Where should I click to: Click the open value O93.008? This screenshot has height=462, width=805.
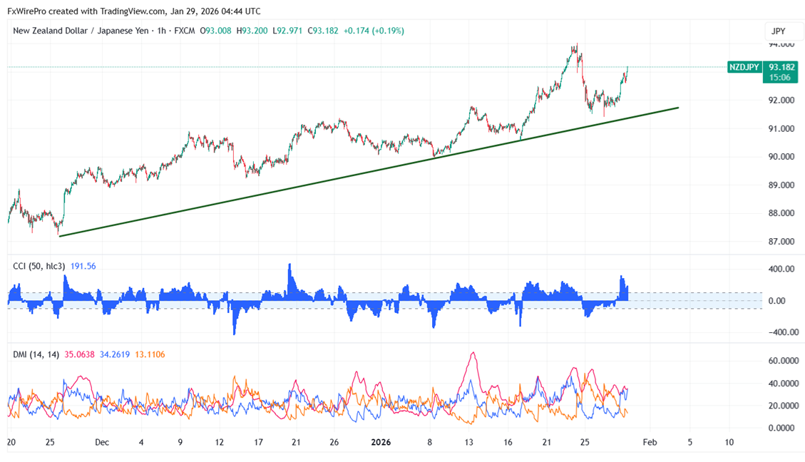coord(215,31)
